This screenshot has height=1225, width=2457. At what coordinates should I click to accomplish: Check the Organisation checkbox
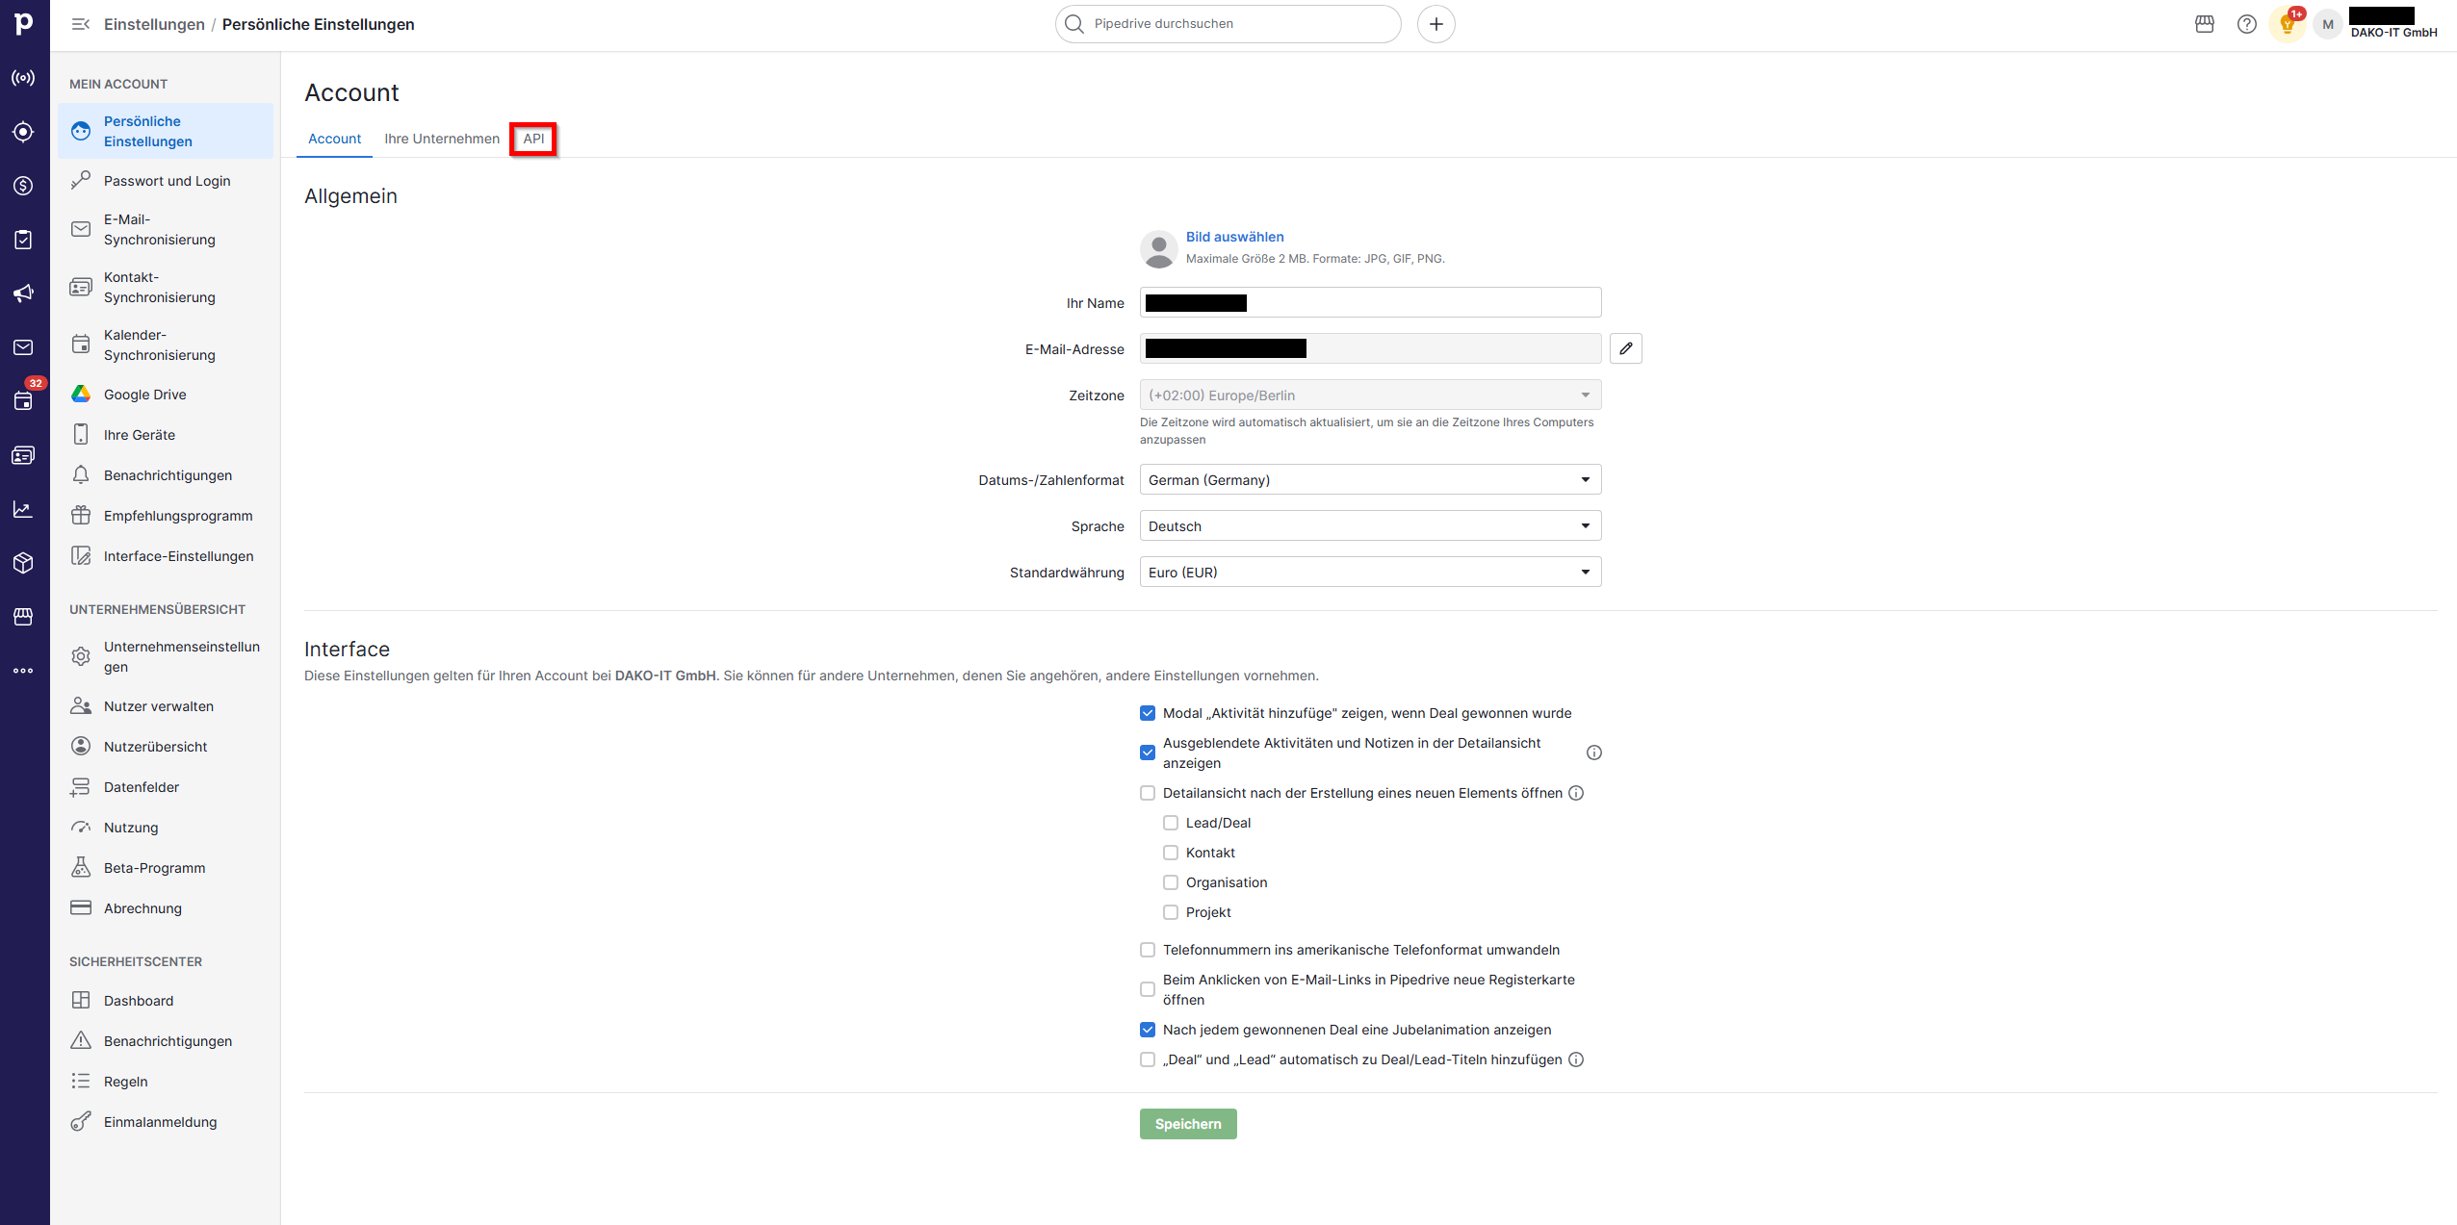tap(1171, 882)
